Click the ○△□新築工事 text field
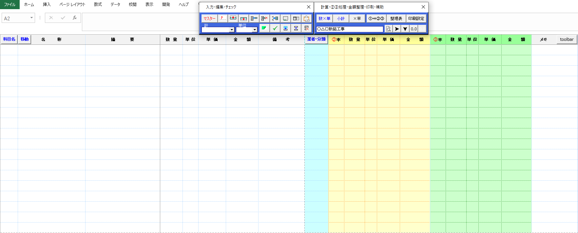The height and width of the screenshot is (233, 578). [x=350, y=29]
